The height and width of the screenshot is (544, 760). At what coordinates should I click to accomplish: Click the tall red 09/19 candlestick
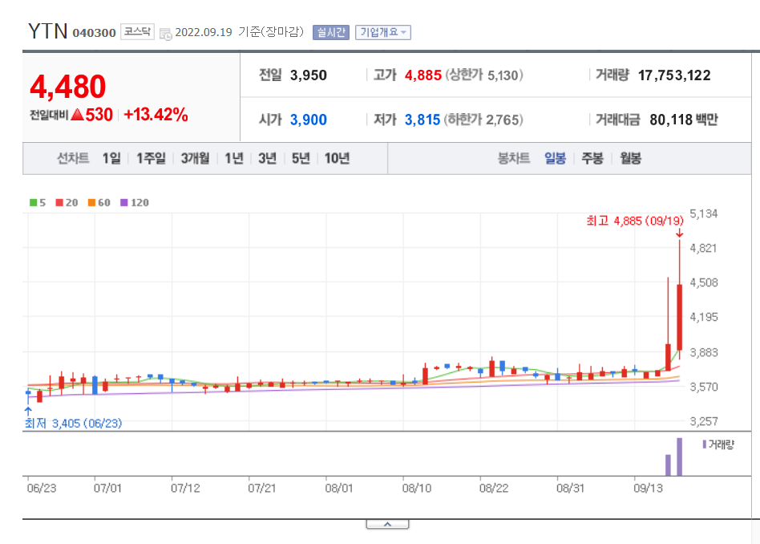click(x=680, y=317)
